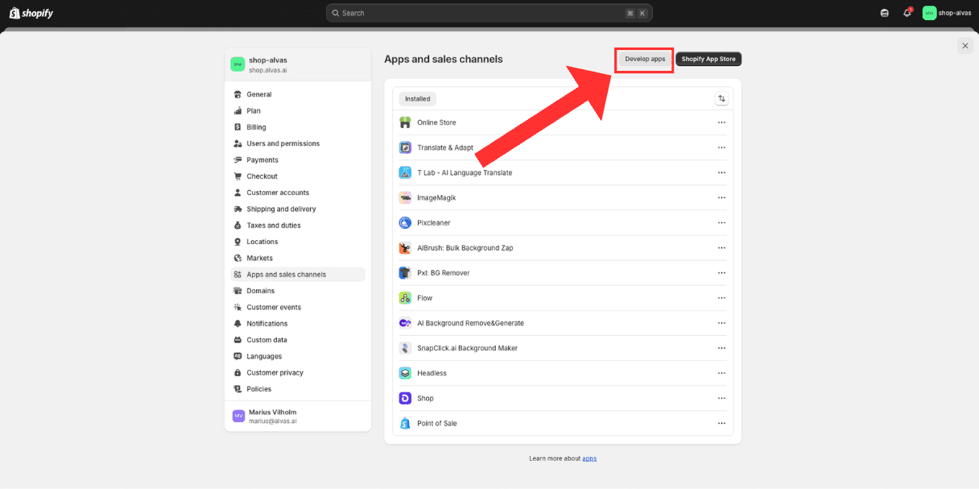The width and height of the screenshot is (979, 489).
Task: Select the Installed filter tab
Action: coord(418,99)
